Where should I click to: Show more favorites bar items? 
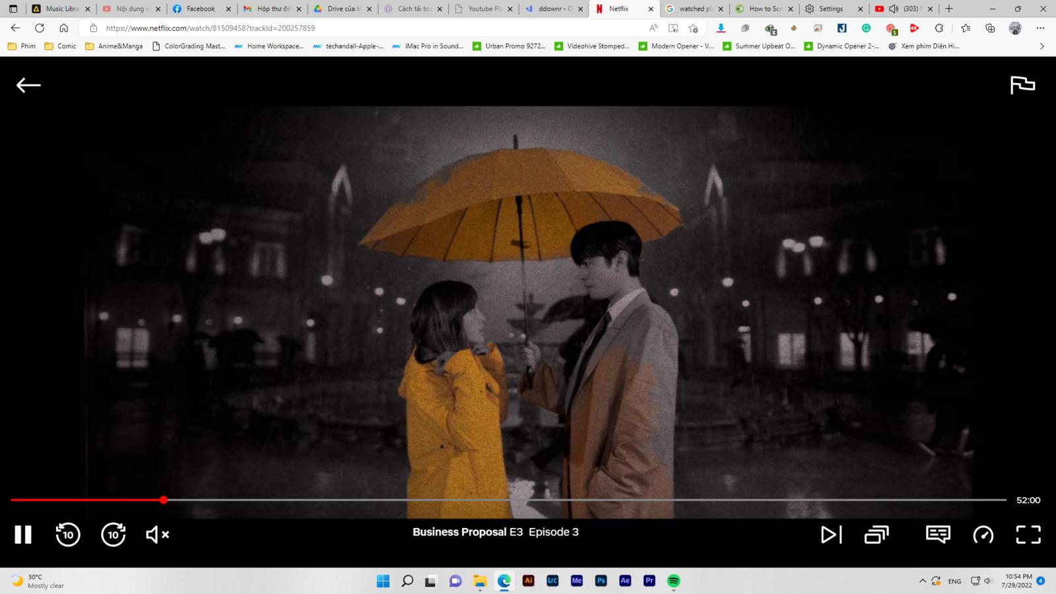pyautogui.click(x=1042, y=46)
